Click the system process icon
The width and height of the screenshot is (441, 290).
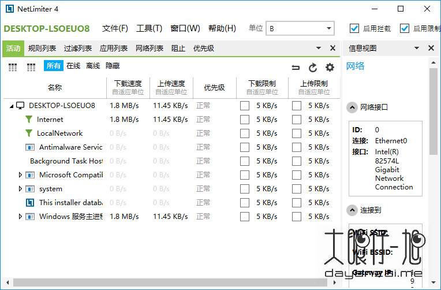(30, 189)
